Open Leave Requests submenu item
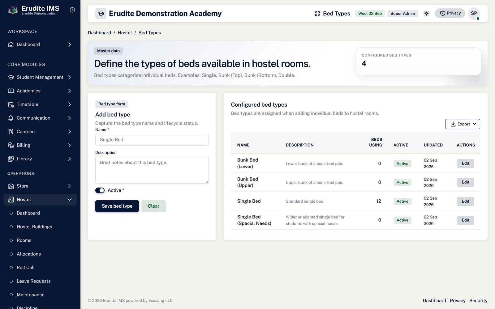The height and width of the screenshot is (309, 495). click(40, 281)
